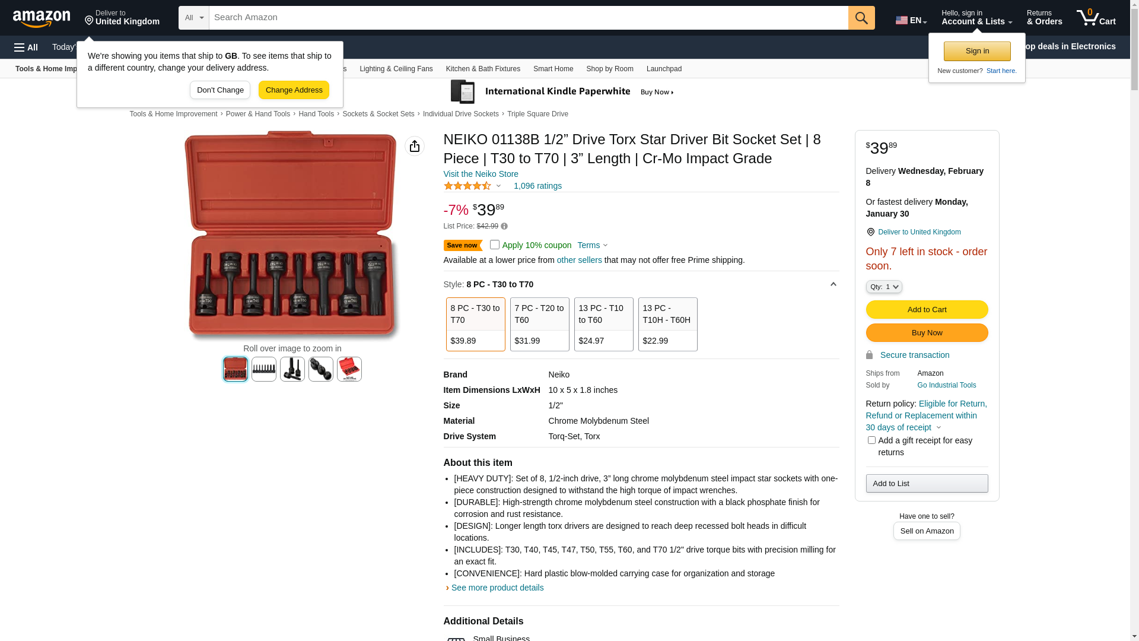This screenshot has height=641, width=1139.
Task: Open the All hamburger menu
Action: pos(26,47)
